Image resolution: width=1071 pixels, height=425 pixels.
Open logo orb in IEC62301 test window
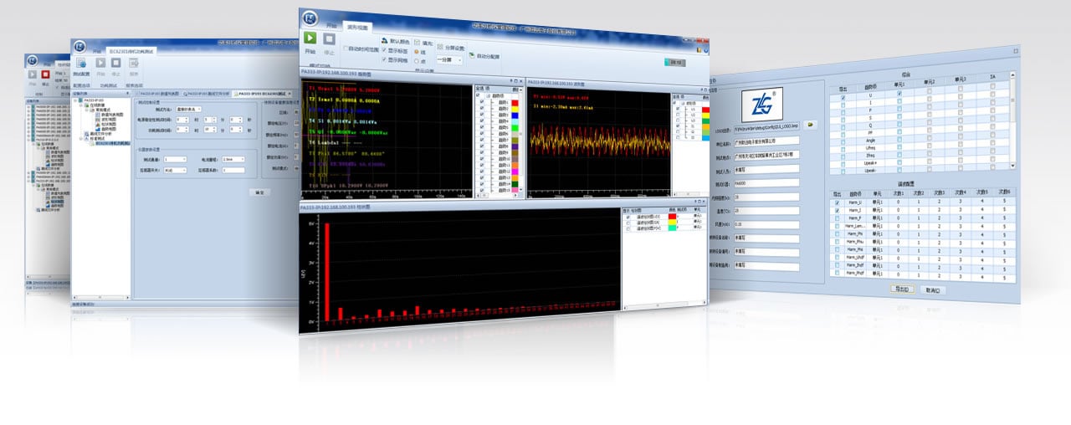80,47
